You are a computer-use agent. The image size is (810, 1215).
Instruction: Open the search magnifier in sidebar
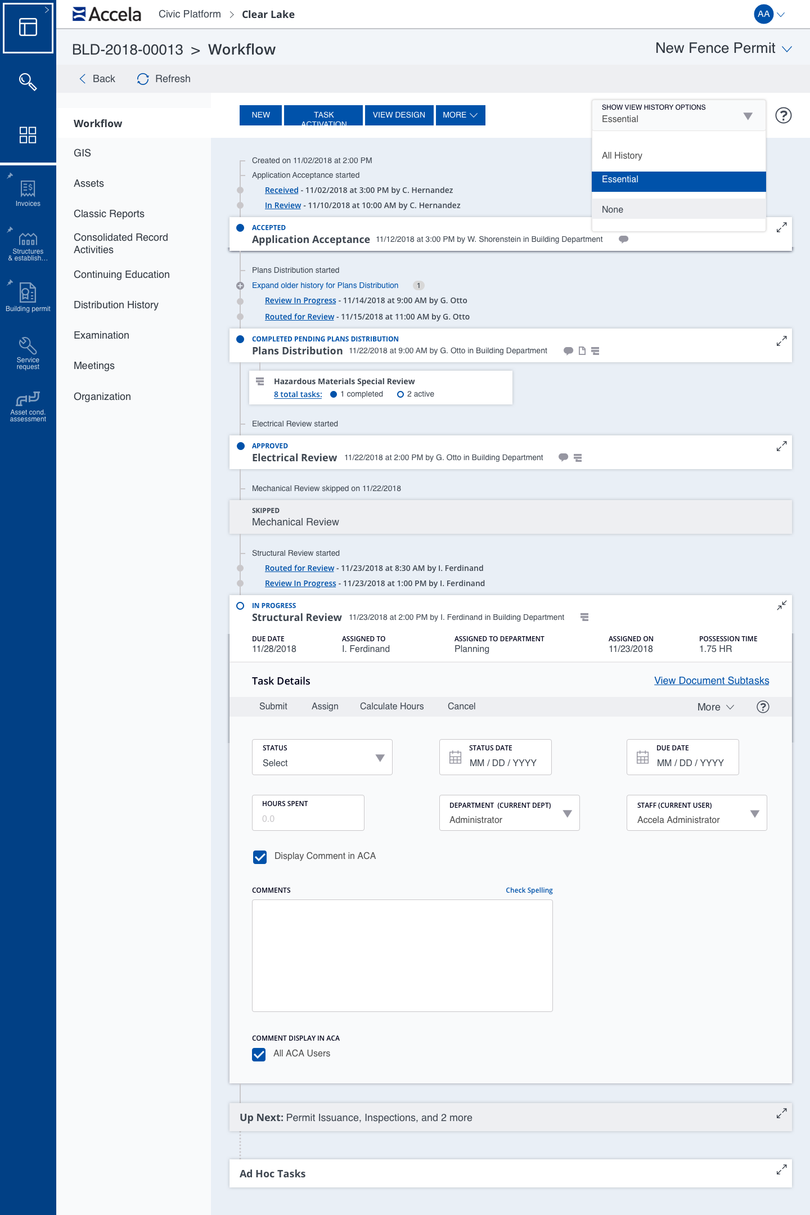[28, 82]
